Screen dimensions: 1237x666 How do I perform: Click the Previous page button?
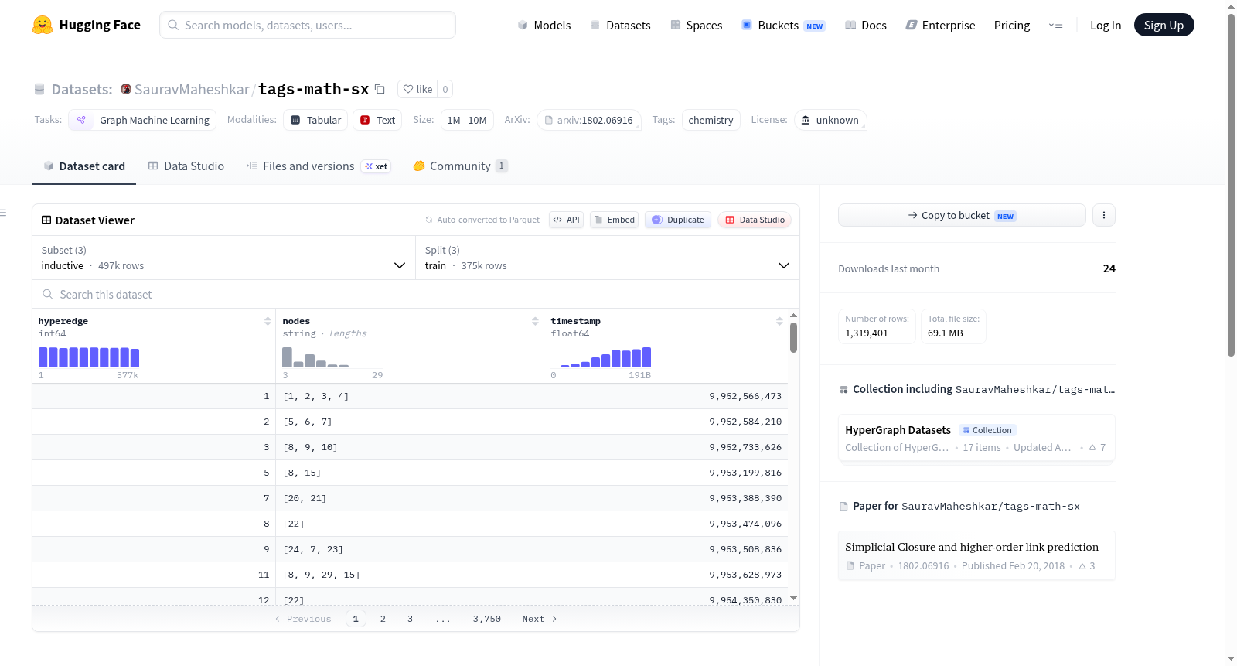click(303, 619)
